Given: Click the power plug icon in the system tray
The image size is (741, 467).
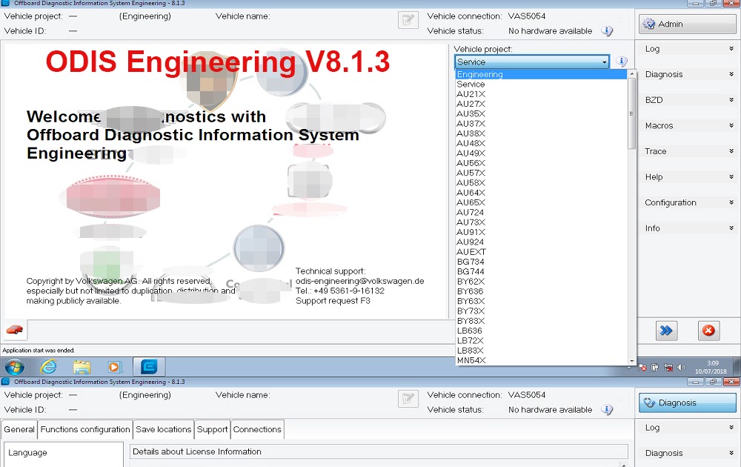Looking at the screenshot, I should tap(655, 367).
